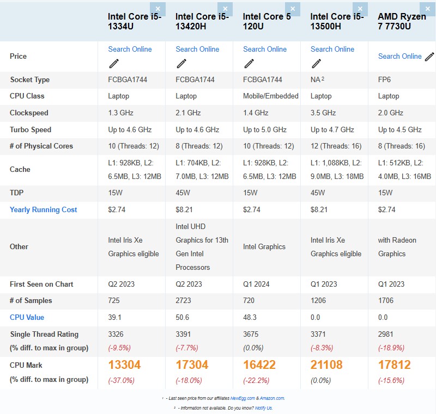Remove Intel Core i5-13420H column with X
The image size is (436, 414).
[225, 9]
